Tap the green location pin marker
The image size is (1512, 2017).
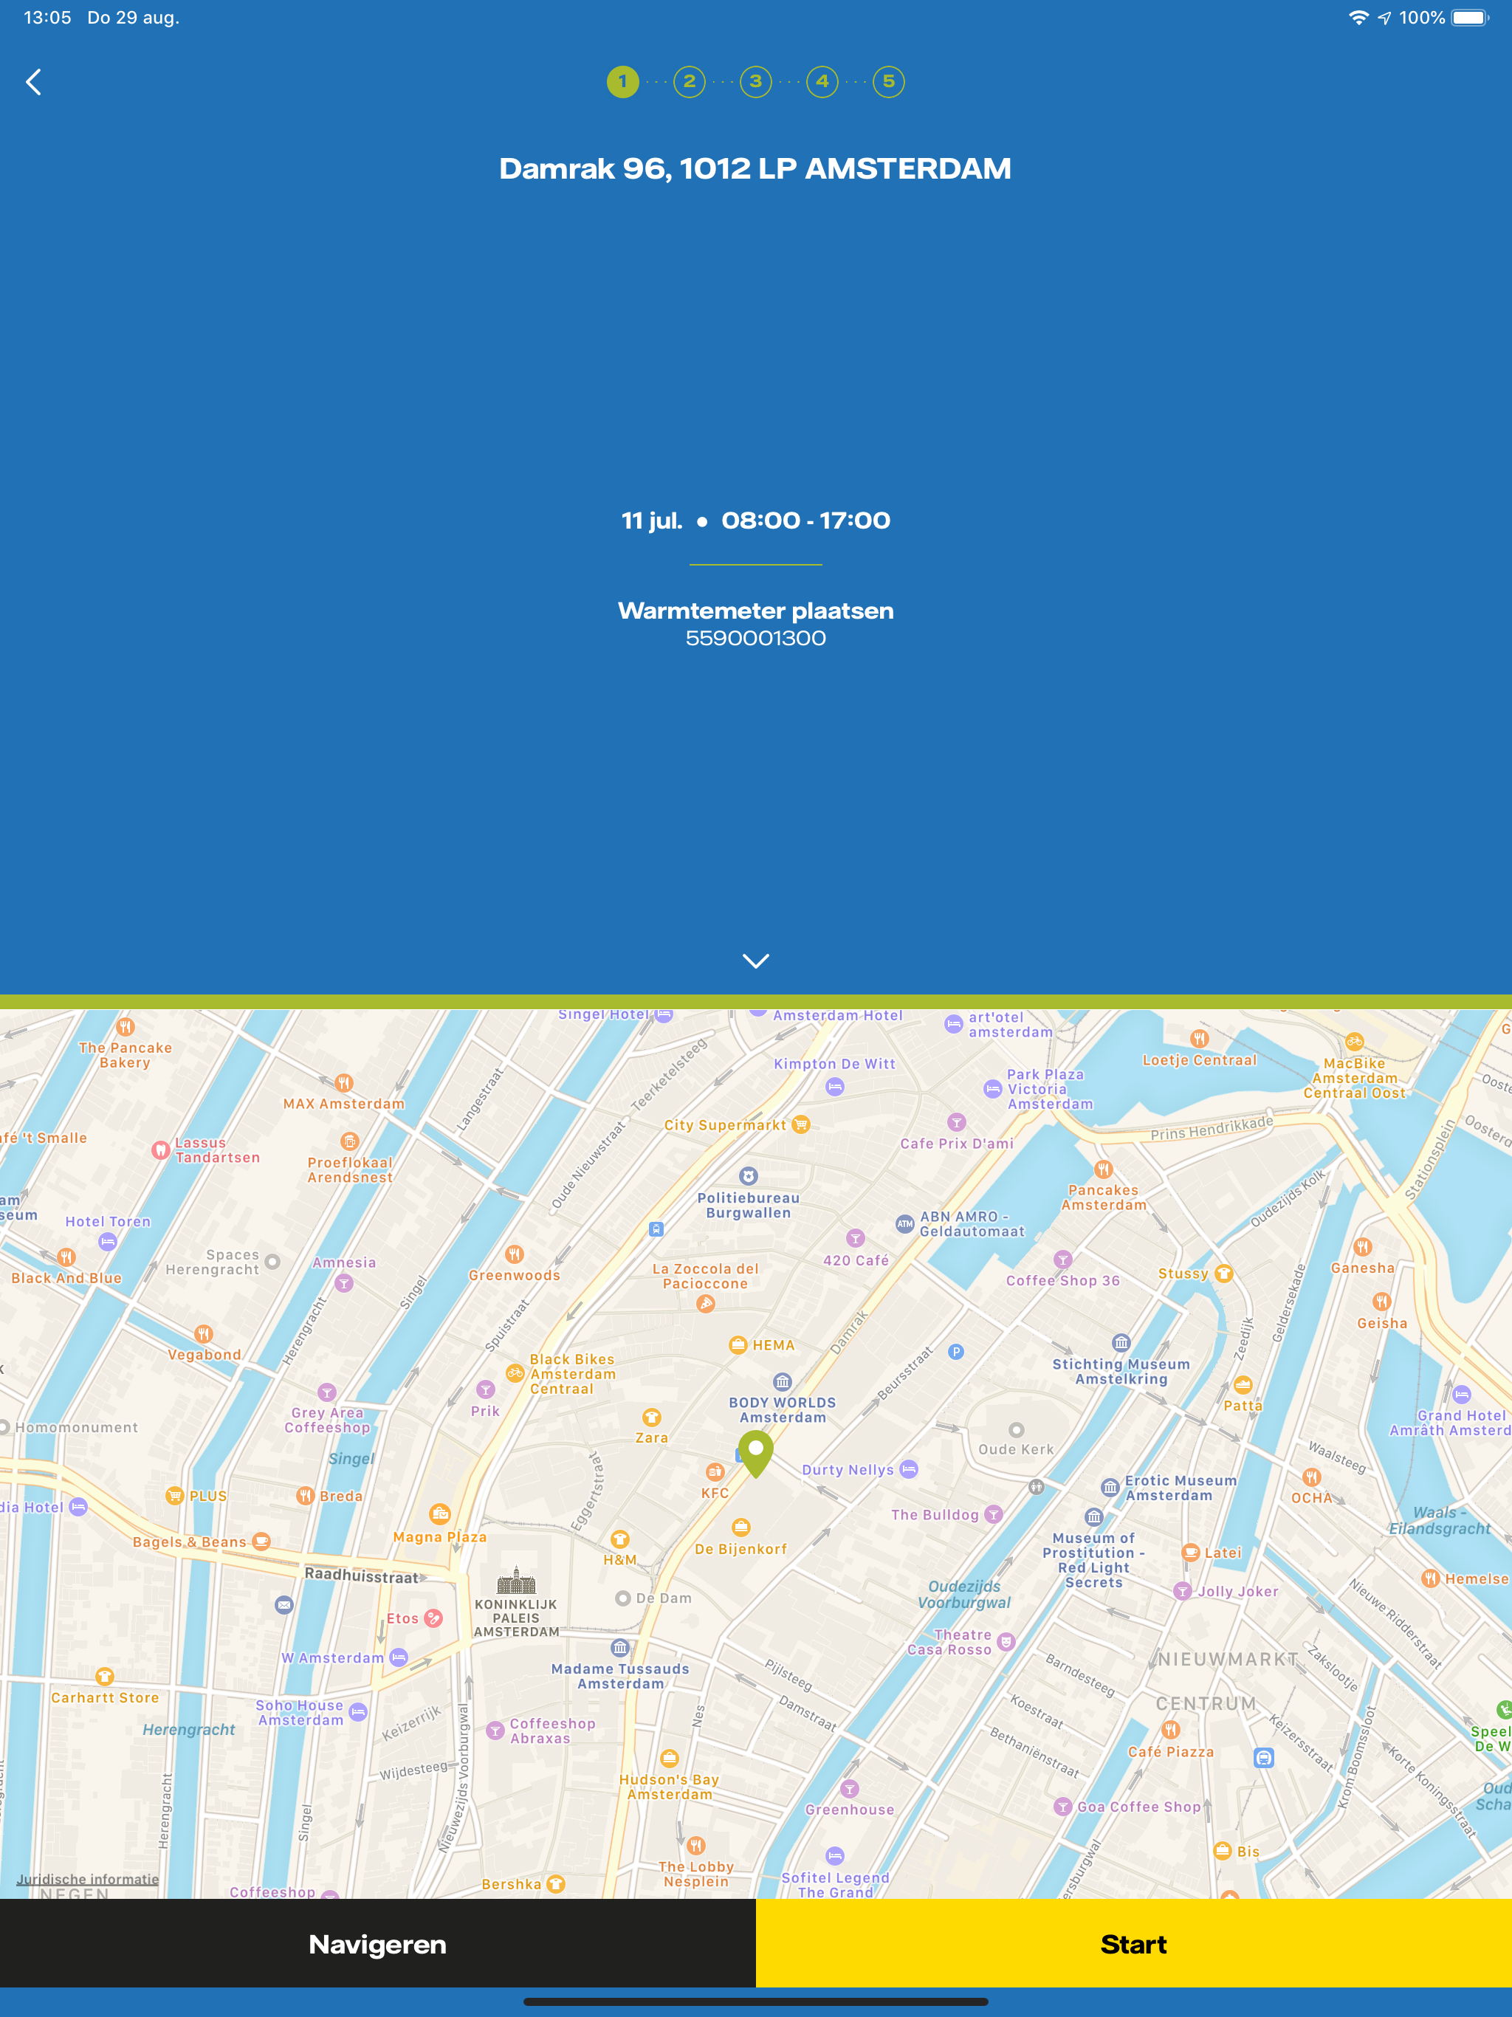(756, 1451)
